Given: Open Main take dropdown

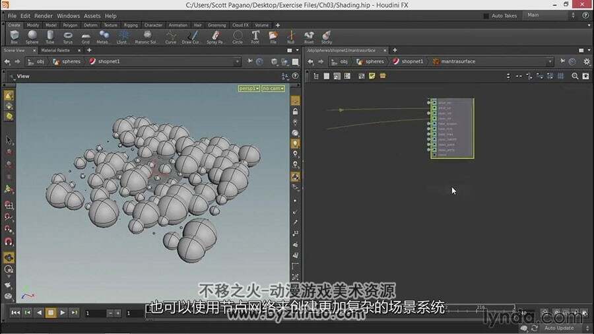Looking at the screenshot, I should (550, 16).
